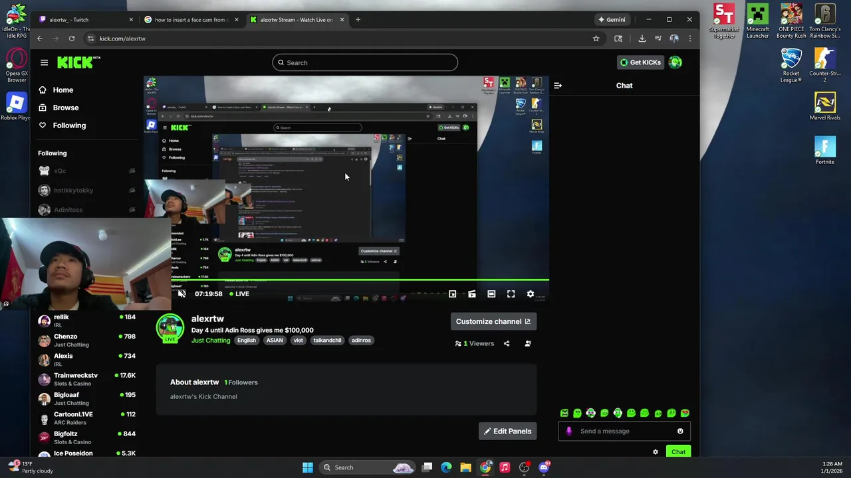The height and width of the screenshot is (478, 851).
Task: Click the Just Chatting category link
Action: click(x=211, y=340)
